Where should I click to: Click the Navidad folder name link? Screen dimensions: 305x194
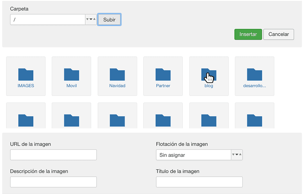pos(117,86)
